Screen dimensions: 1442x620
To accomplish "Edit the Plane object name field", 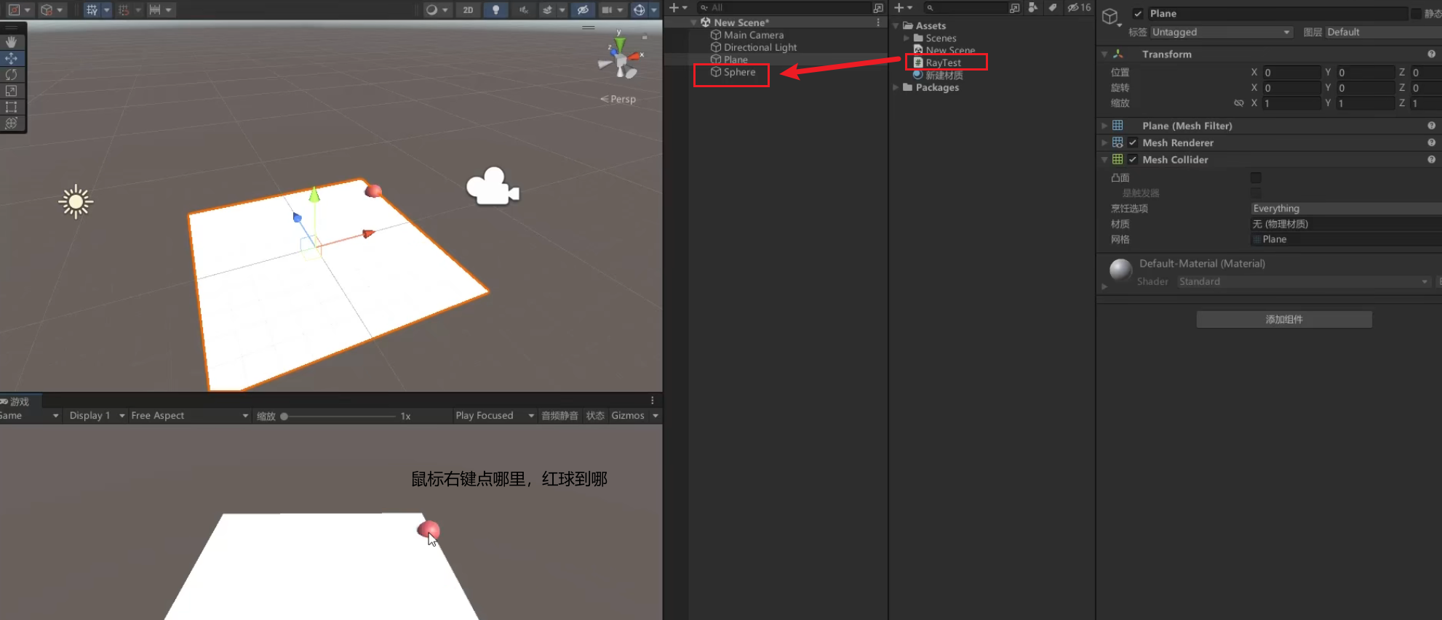I will (x=1277, y=14).
